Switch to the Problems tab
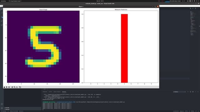 45,92
